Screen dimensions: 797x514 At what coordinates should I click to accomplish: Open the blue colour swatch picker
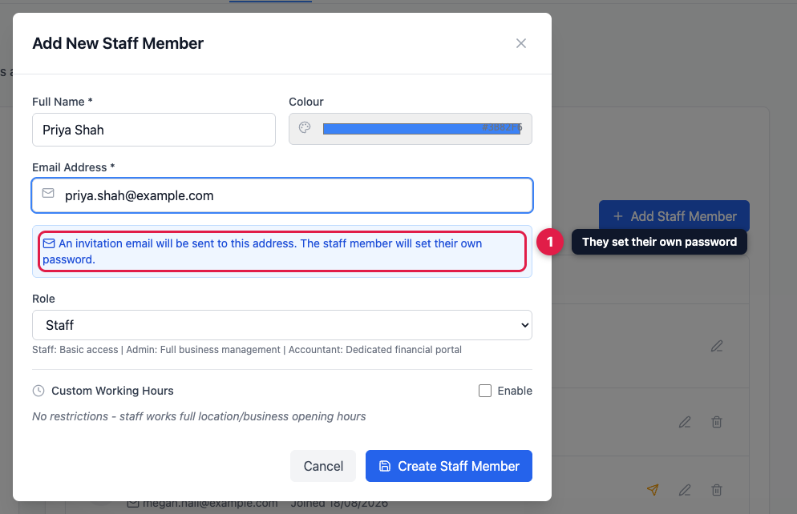point(422,129)
